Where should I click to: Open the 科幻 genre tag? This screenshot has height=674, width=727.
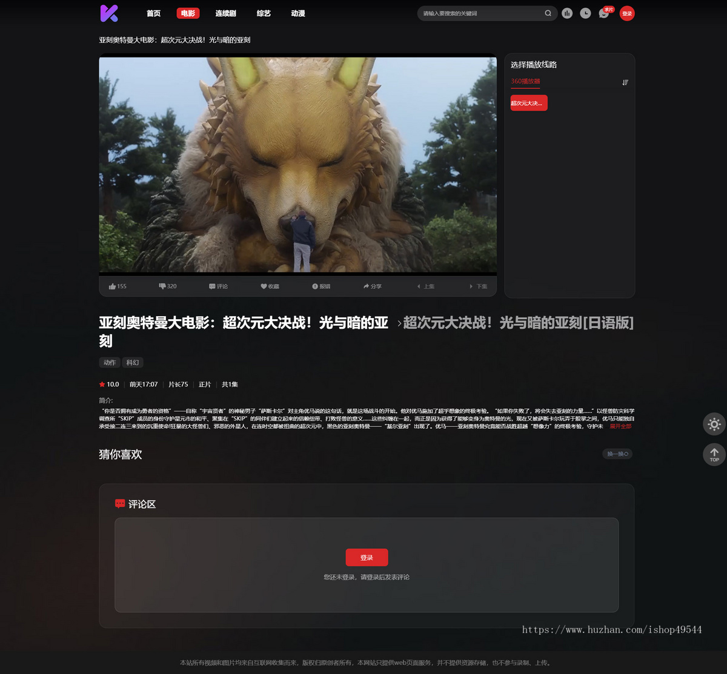coord(133,363)
